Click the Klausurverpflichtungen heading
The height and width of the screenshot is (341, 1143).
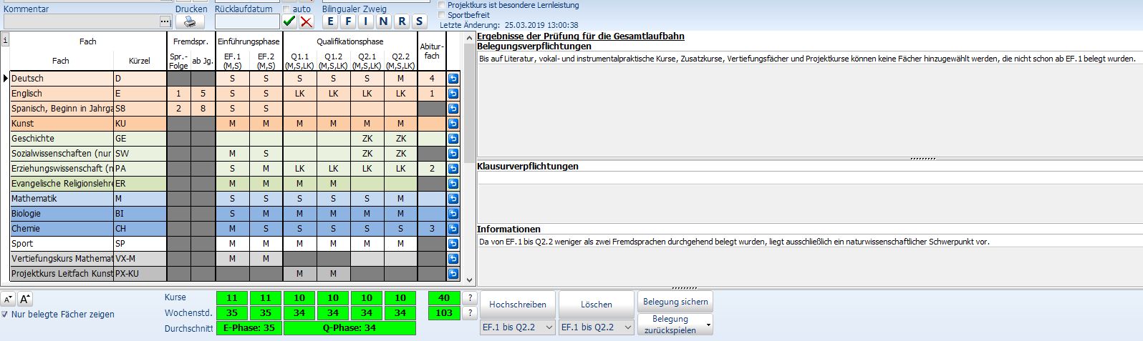[x=527, y=166]
